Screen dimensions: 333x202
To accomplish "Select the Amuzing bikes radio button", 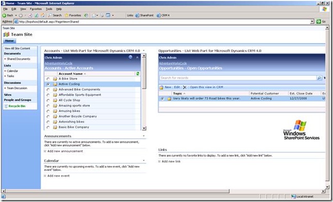I will click(48, 111).
